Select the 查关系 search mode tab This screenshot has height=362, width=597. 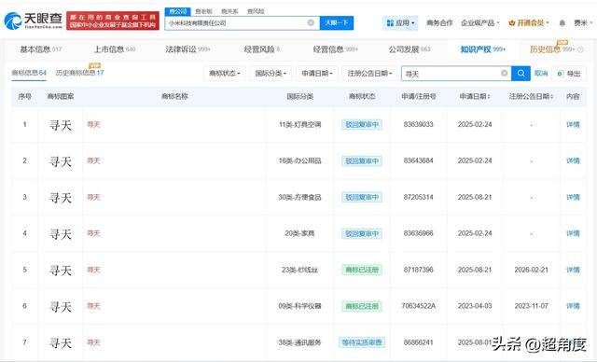click(x=229, y=11)
